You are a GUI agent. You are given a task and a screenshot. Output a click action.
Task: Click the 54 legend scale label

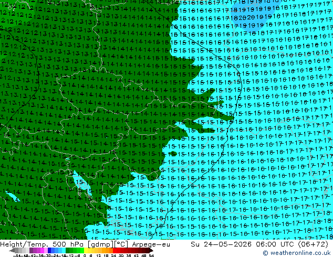[x=151, y=255]
